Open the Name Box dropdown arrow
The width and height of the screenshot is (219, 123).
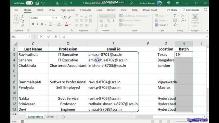(x=30, y=37)
